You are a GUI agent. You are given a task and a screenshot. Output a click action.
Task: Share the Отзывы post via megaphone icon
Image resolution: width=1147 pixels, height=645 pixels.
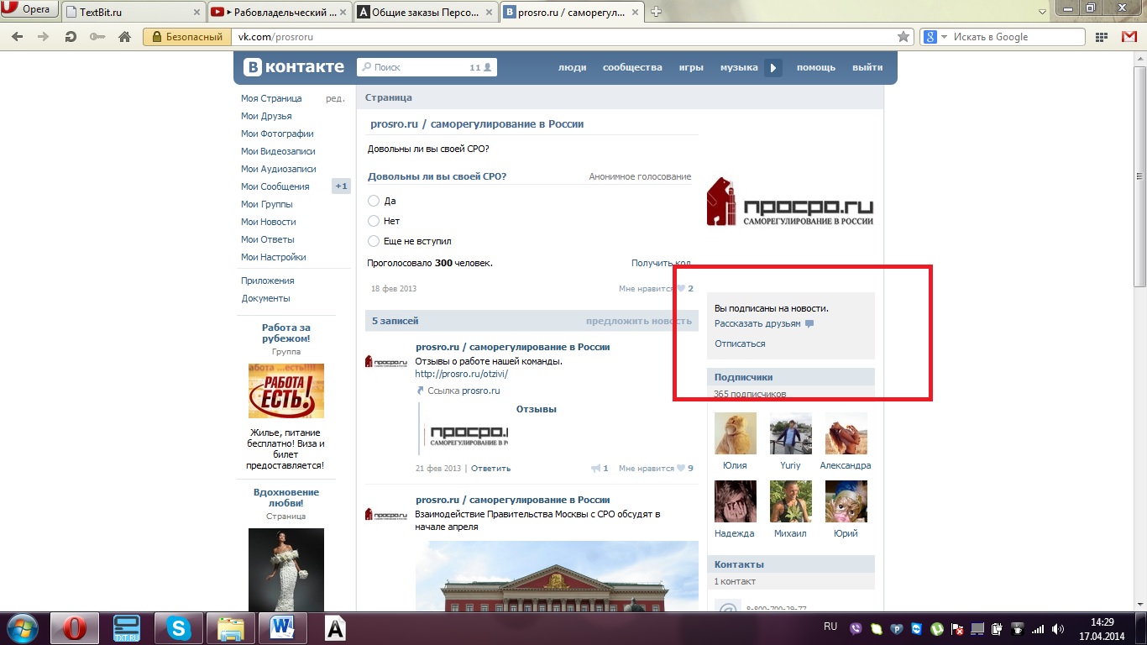[x=595, y=469]
